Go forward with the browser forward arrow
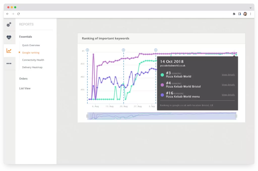Image resolution: width=258 pixels, height=171 pixels. coord(13,14)
